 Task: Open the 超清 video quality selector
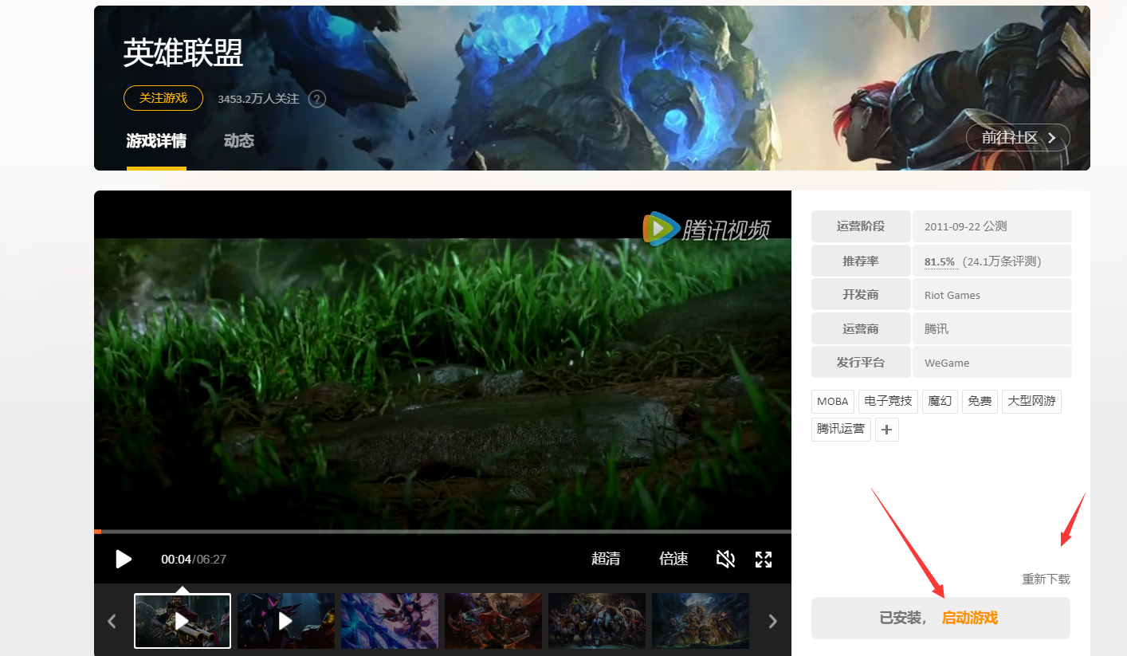pyautogui.click(x=606, y=559)
